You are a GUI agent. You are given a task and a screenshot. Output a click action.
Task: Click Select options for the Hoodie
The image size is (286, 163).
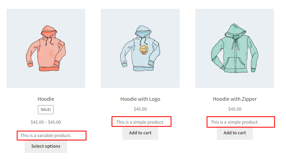[45, 146]
